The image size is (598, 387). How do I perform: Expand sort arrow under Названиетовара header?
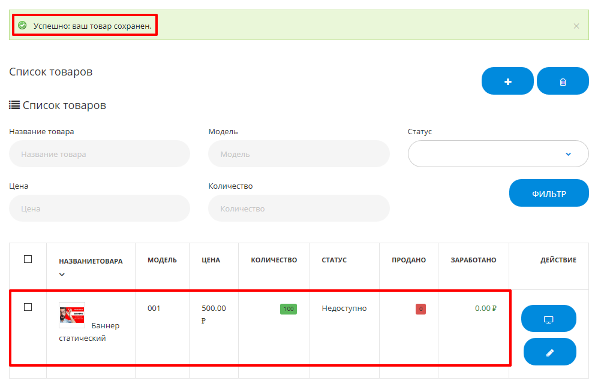click(62, 274)
